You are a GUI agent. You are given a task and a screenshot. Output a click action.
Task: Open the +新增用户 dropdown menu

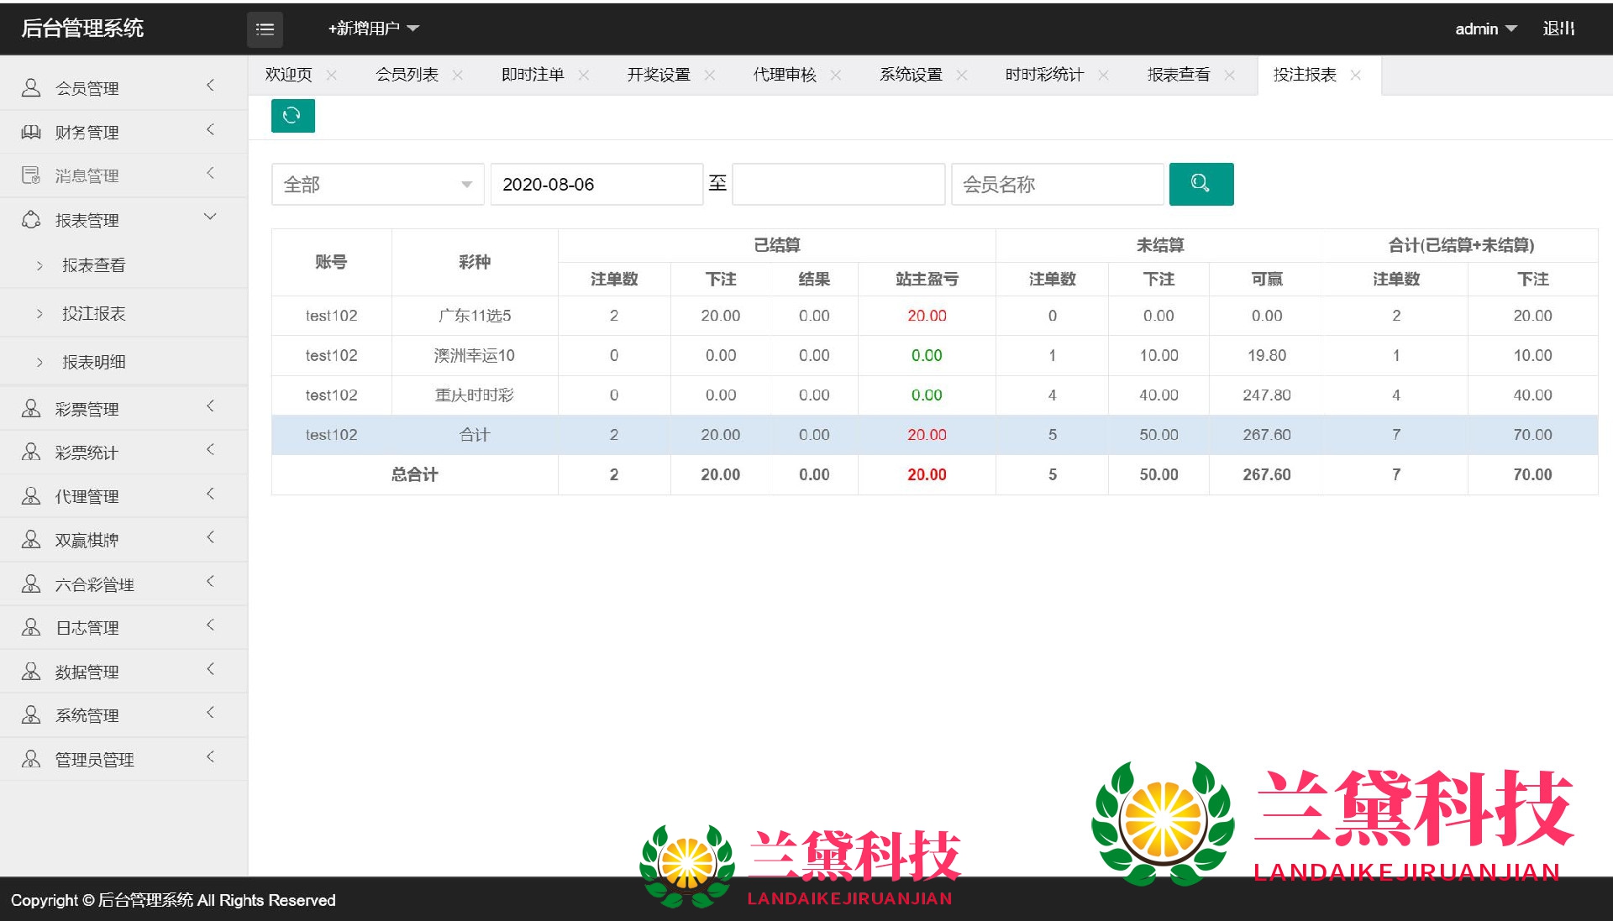[x=373, y=29]
